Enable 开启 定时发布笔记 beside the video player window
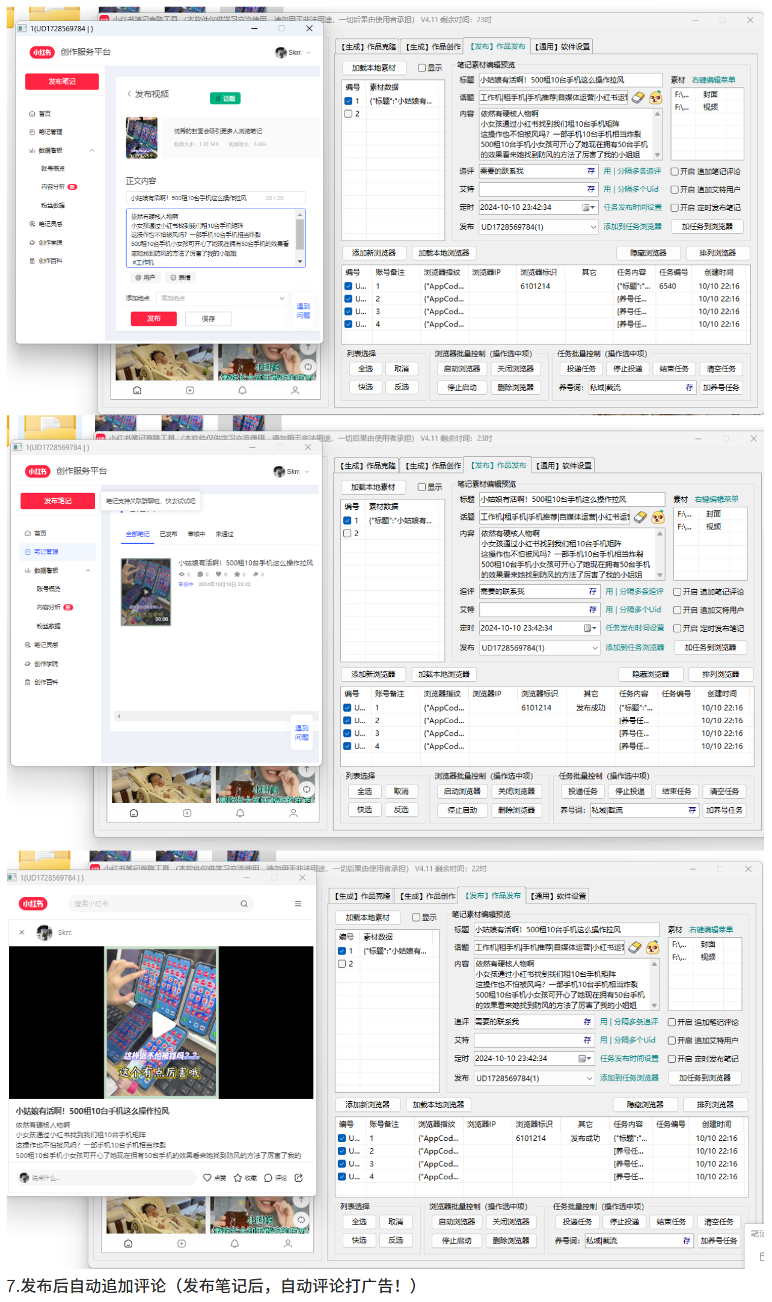Screen dimensions: 772x1302 (x=672, y=1059)
